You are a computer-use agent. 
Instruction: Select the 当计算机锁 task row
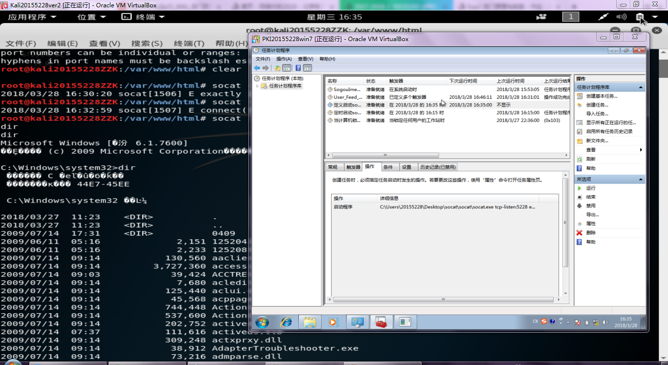click(x=447, y=120)
